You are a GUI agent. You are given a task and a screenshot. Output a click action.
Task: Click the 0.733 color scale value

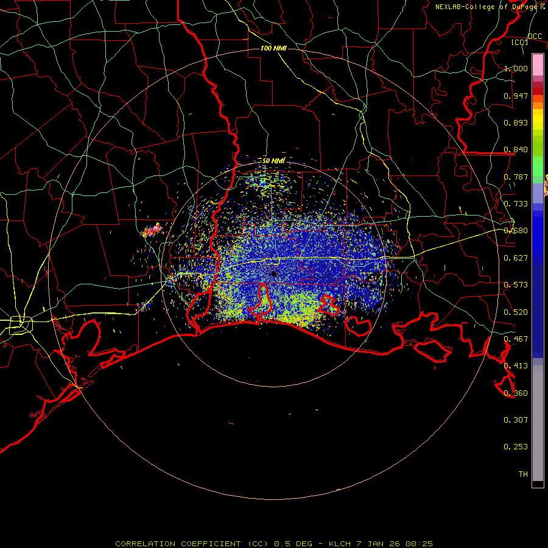(516, 204)
